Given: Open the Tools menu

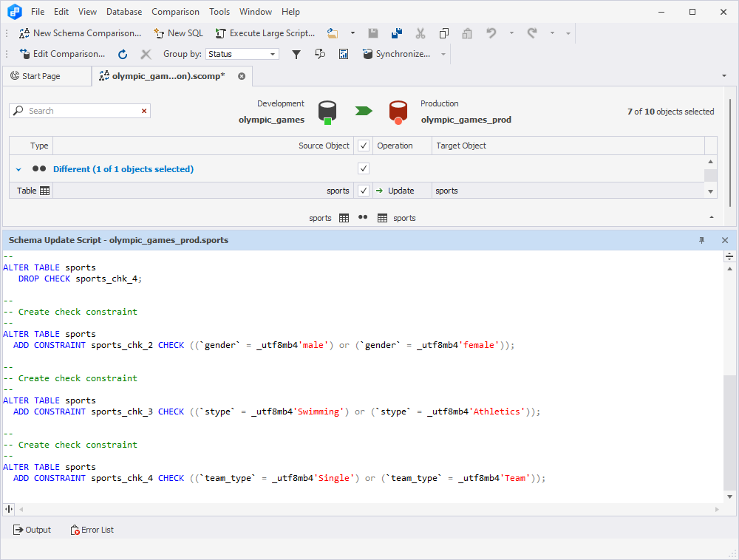Looking at the screenshot, I should pos(219,12).
